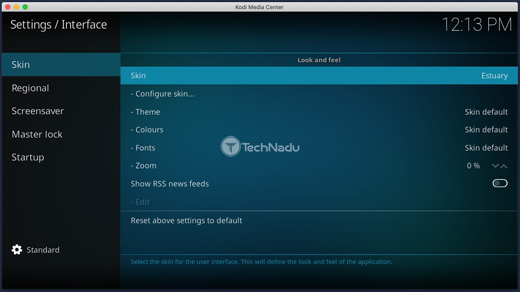Increase Zoom with the up arrow
The width and height of the screenshot is (520, 292).
click(x=504, y=166)
